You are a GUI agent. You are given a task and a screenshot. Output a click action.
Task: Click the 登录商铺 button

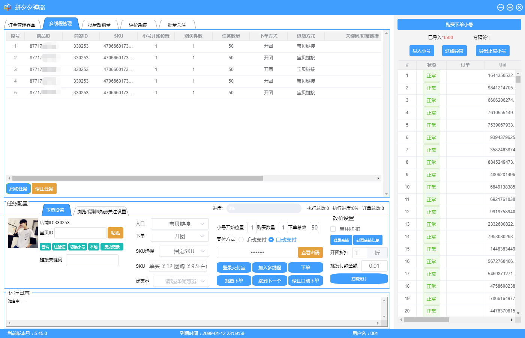[341, 240]
